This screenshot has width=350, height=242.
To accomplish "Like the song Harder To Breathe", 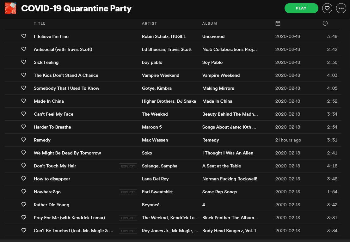I will (24, 127).
